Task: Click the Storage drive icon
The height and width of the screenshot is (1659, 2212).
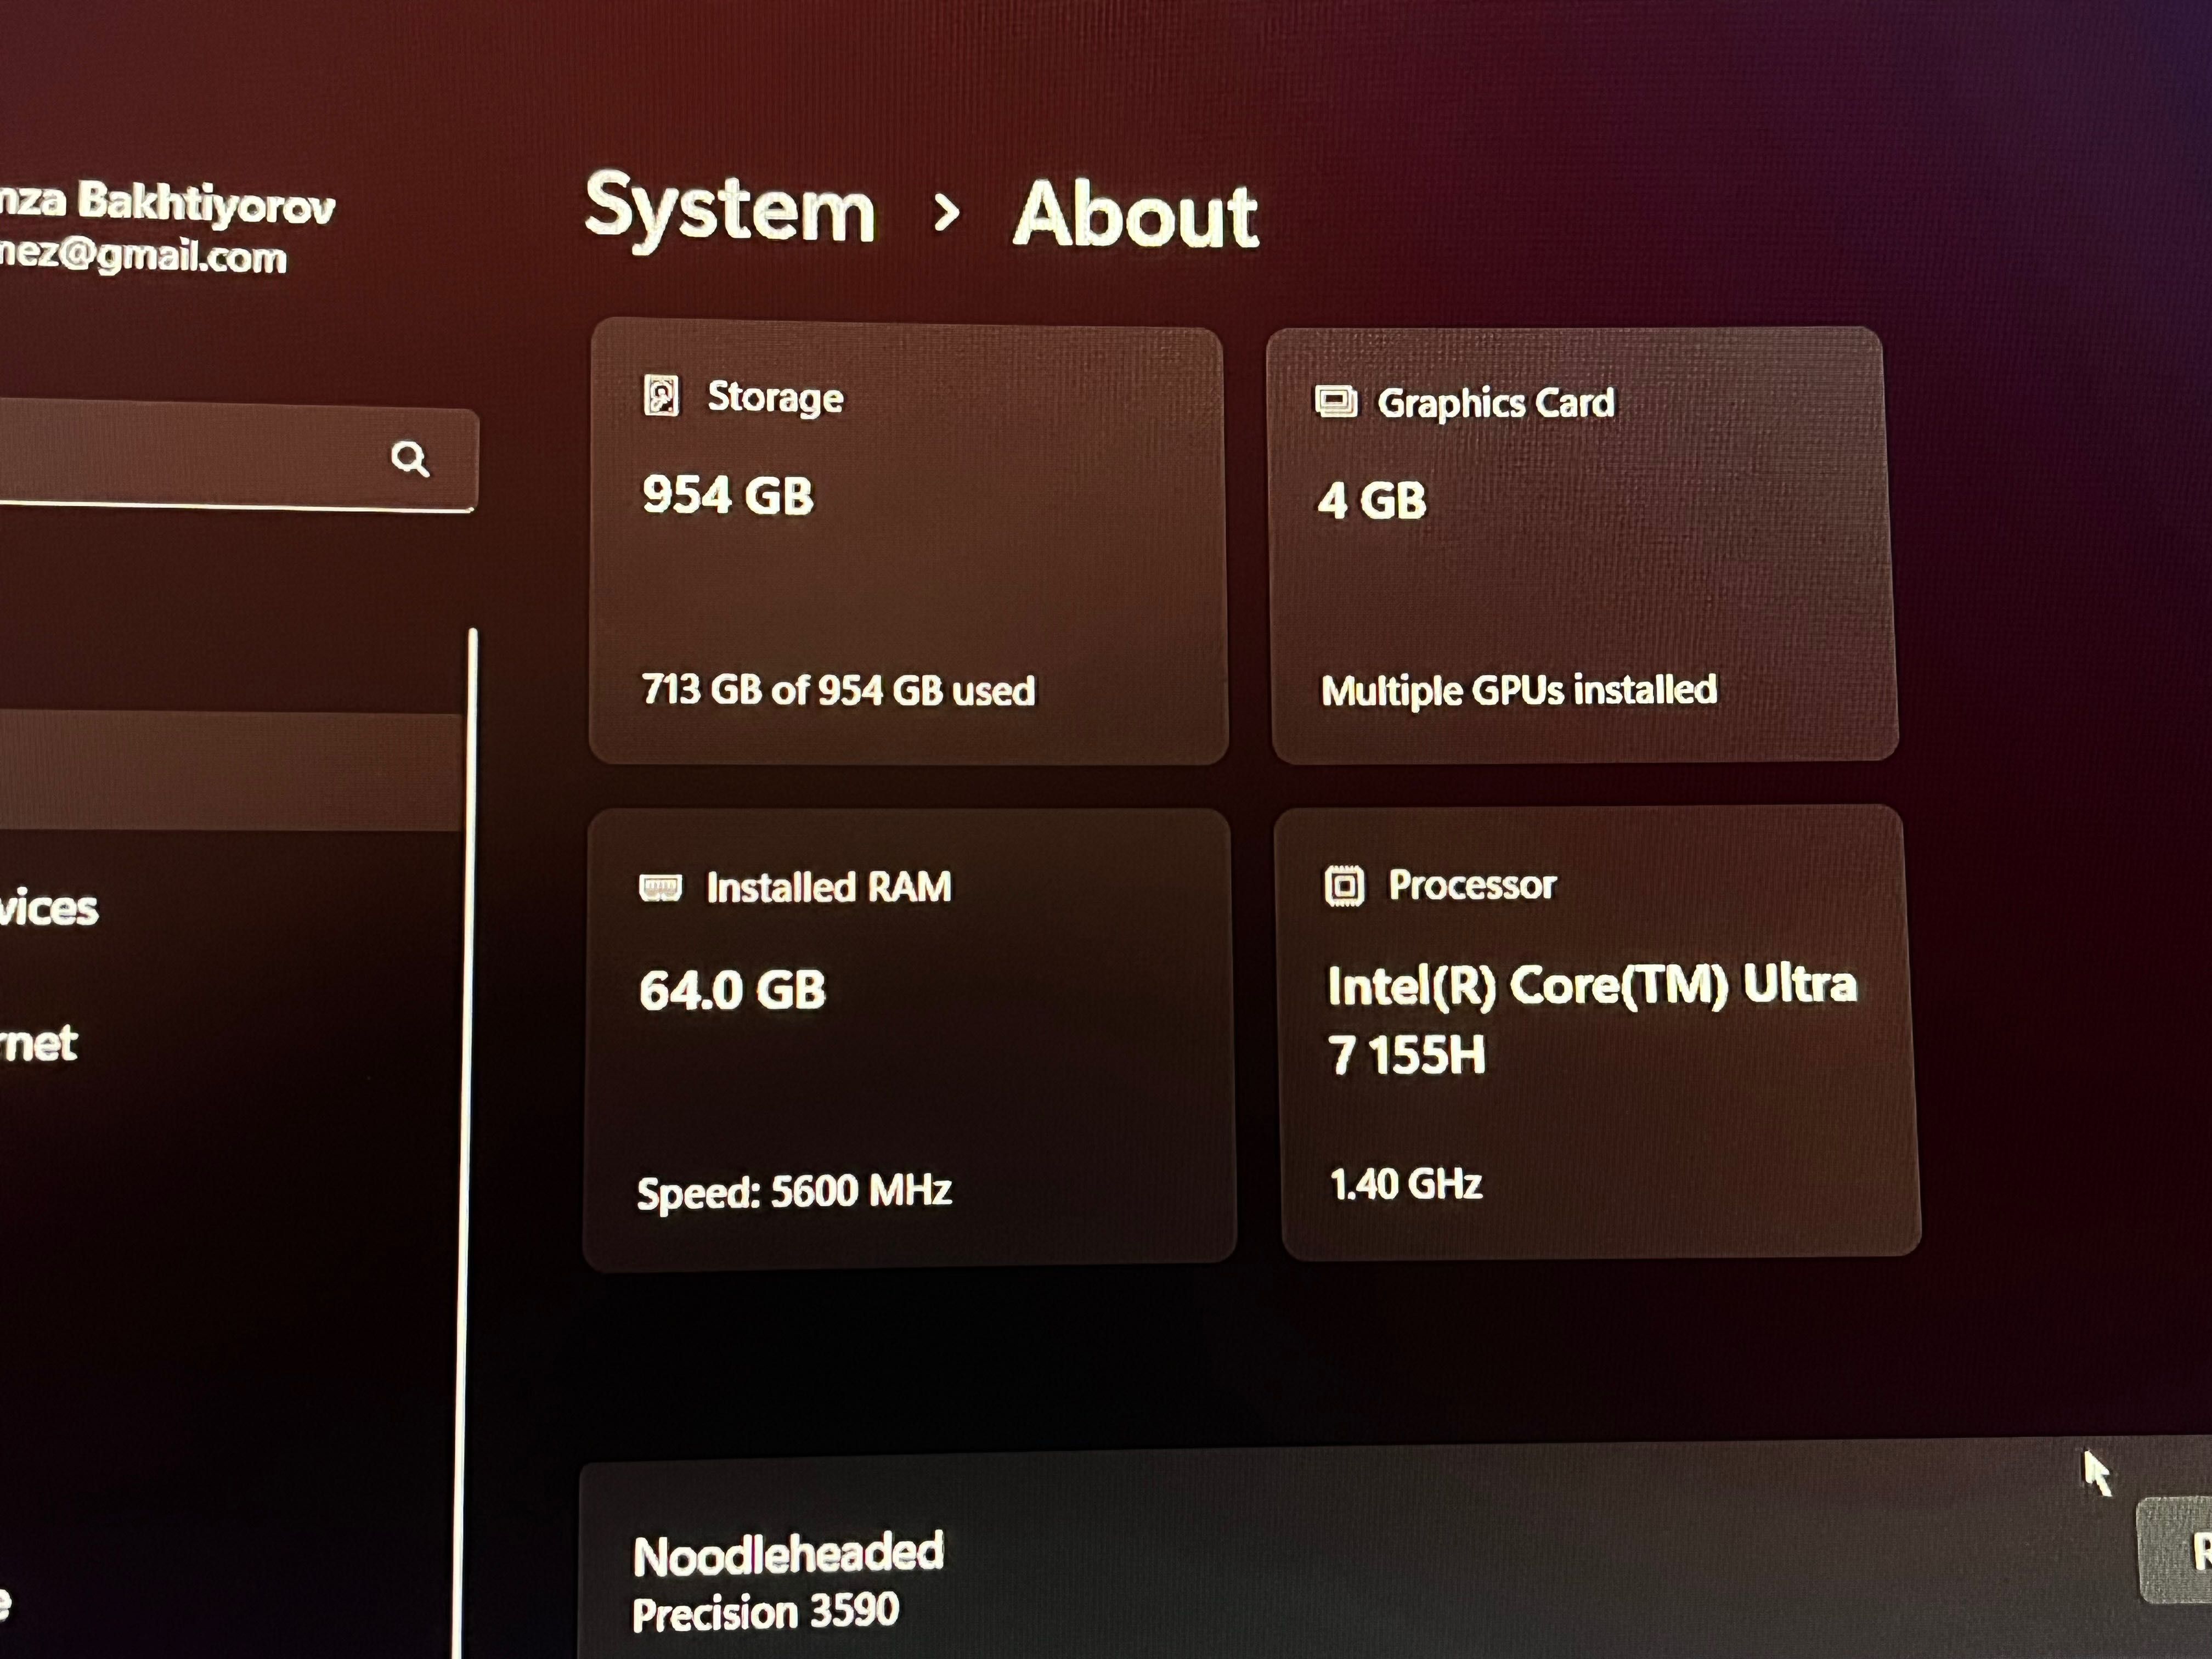Action: [x=660, y=396]
